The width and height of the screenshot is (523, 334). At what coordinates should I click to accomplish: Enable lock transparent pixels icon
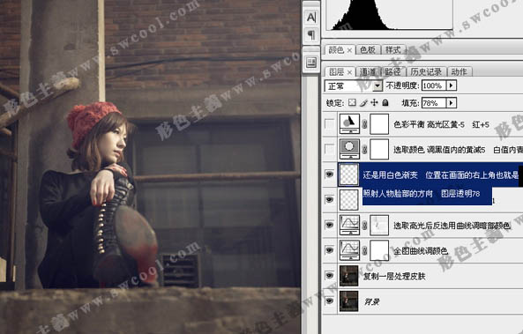352,102
